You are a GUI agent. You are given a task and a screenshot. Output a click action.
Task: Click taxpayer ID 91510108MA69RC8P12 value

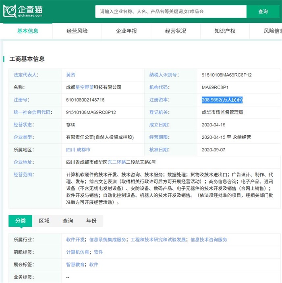(226, 75)
